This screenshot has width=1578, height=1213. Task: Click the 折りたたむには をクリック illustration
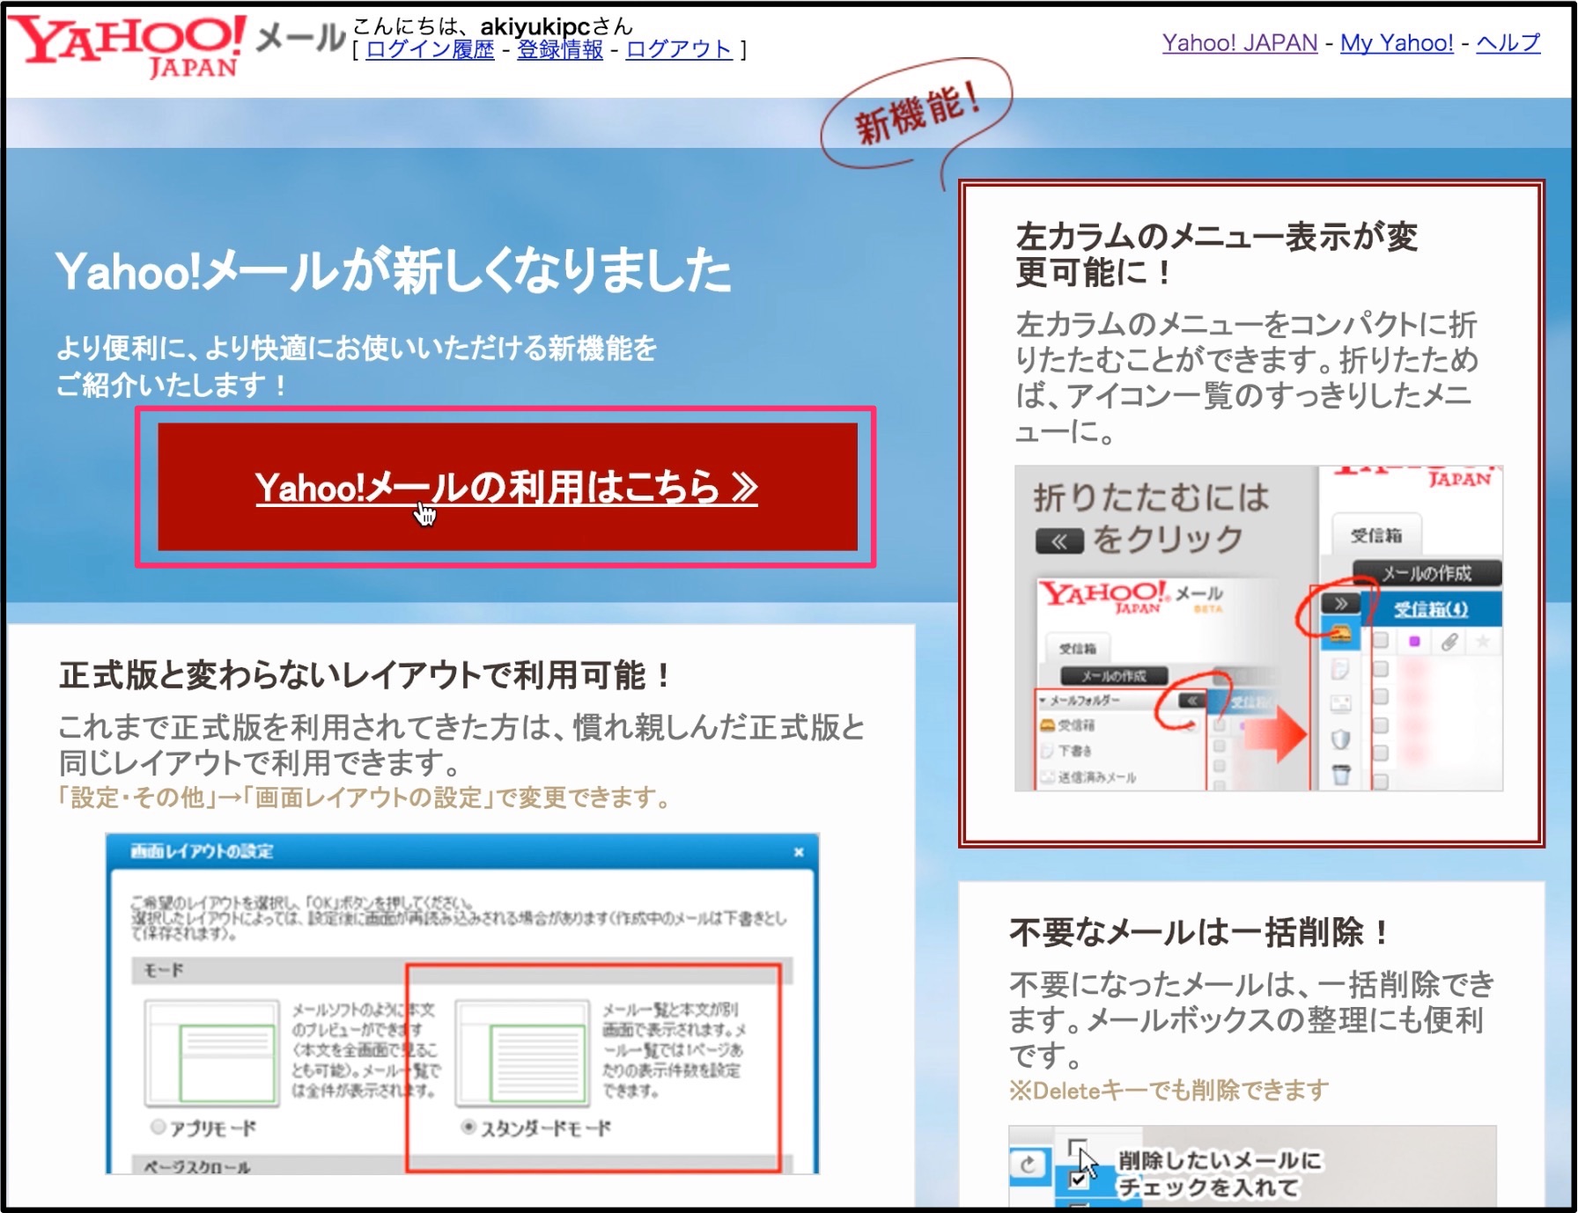click(x=1258, y=628)
